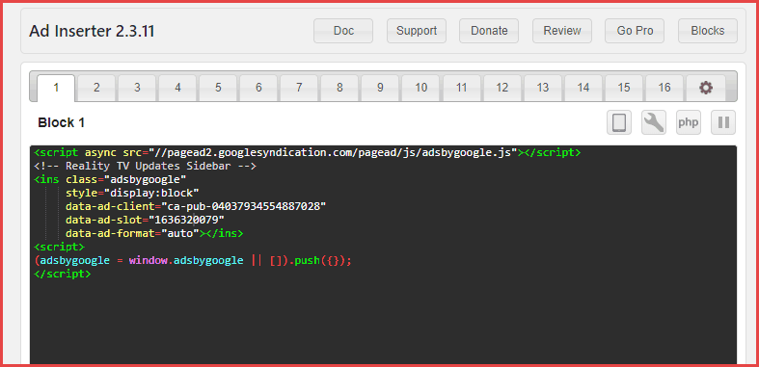The image size is (759, 367).
Task: Place cursor in adsbygoogle.js script src line
Action: 308,153
